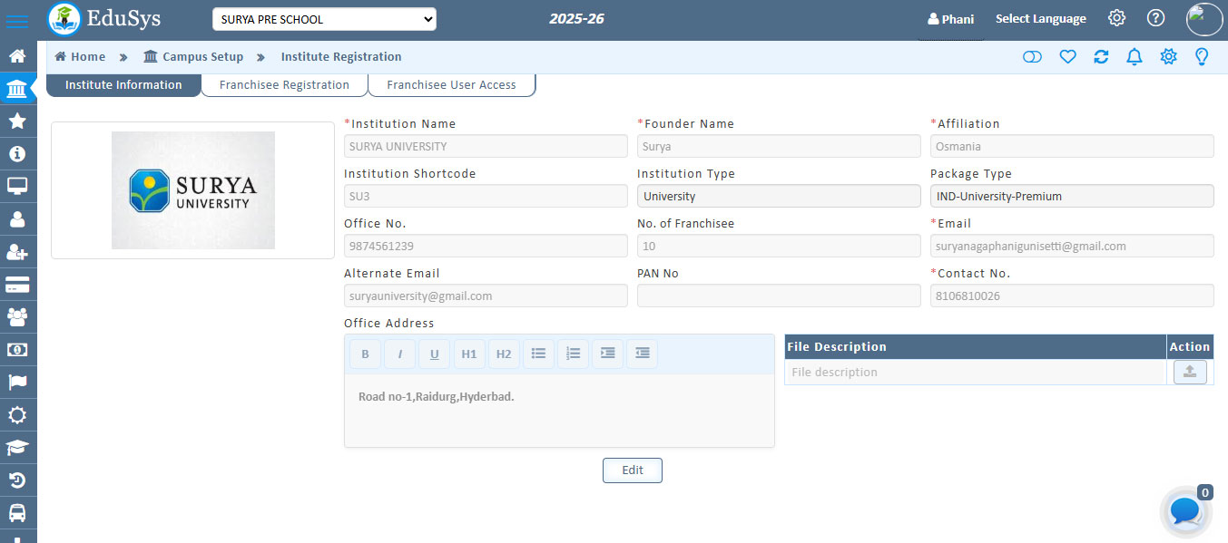Image resolution: width=1228 pixels, height=543 pixels.
Task: Toggle the switch icon in breadcrumb bar
Action: click(x=1032, y=57)
